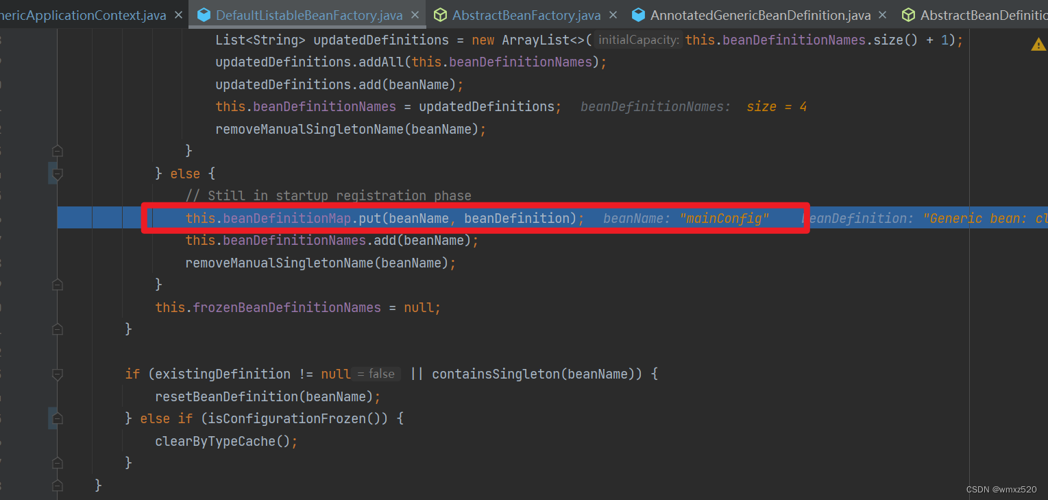Screen dimensions: 1048x500
Task: Close AnnotatedGenericBeanDefinition.java tab
Action: click(x=883, y=15)
